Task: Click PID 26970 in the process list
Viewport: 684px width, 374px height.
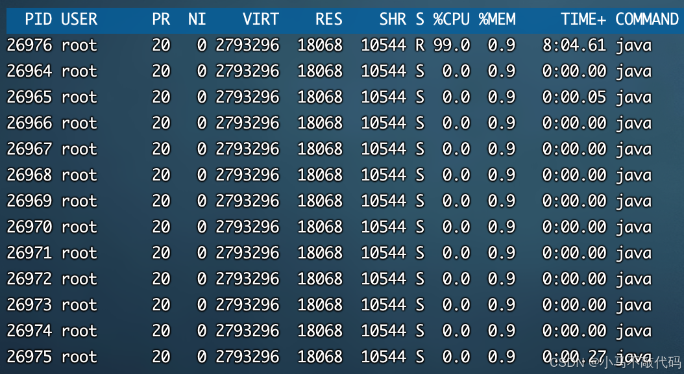Action: tap(29, 227)
